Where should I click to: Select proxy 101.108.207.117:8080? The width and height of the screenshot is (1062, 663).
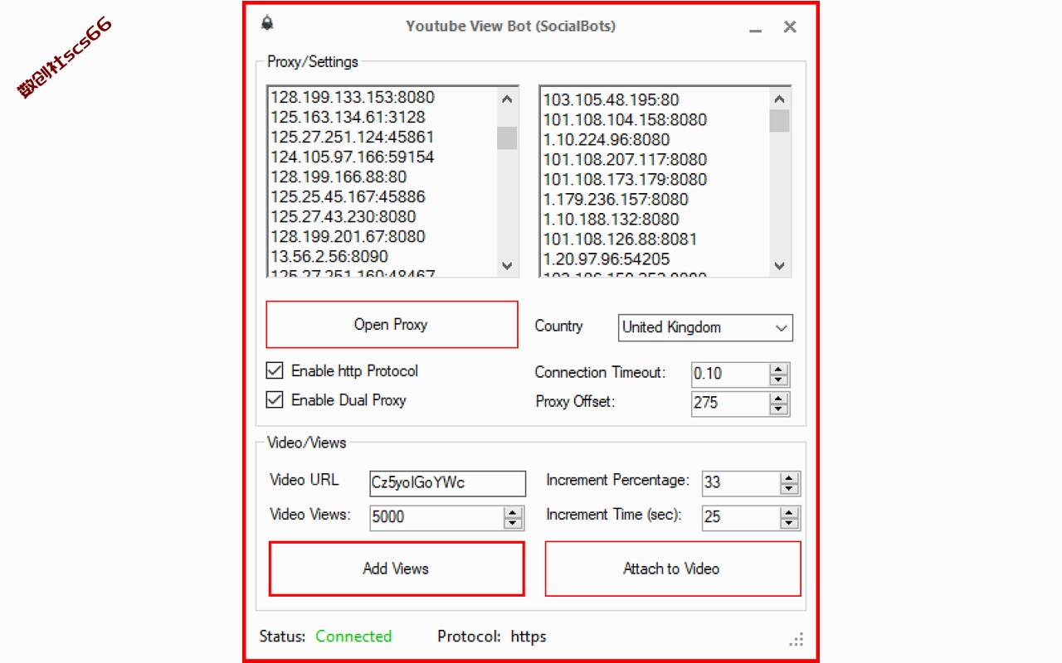[x=625, y=159]
